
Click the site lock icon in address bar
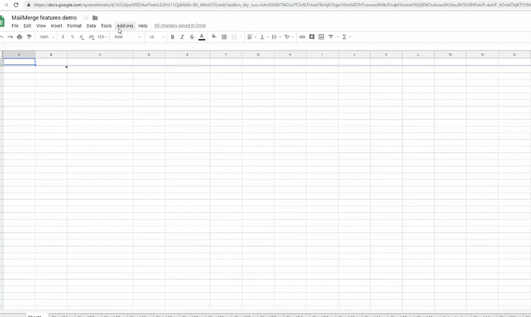tap(29, 5)
